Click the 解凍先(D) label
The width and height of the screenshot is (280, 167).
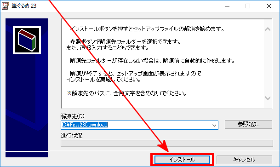(x=72, y=116)
